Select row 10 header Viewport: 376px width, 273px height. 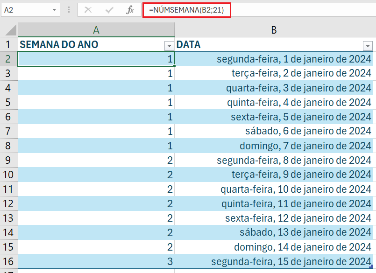(x=8, y=175)
